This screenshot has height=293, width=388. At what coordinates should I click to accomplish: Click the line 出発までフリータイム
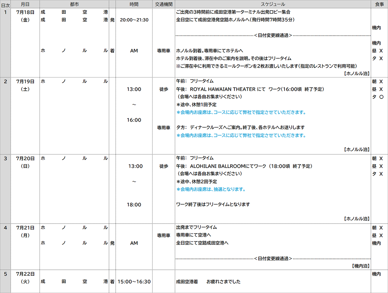(x=197, y=227)
